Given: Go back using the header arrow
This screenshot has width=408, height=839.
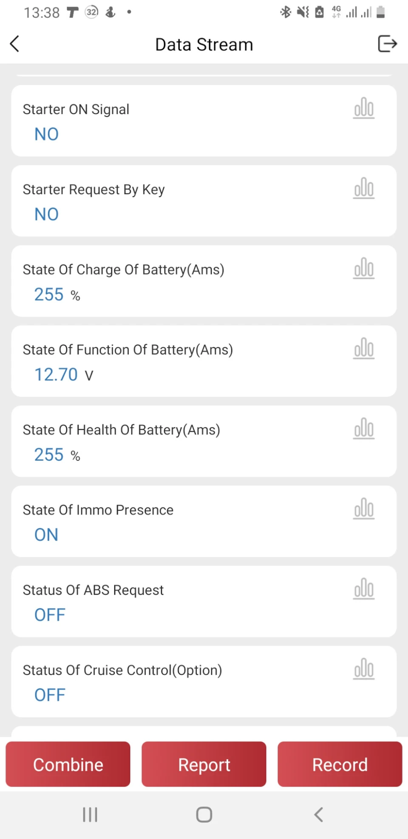Looking at the screenshot, I should coord(15,44).
